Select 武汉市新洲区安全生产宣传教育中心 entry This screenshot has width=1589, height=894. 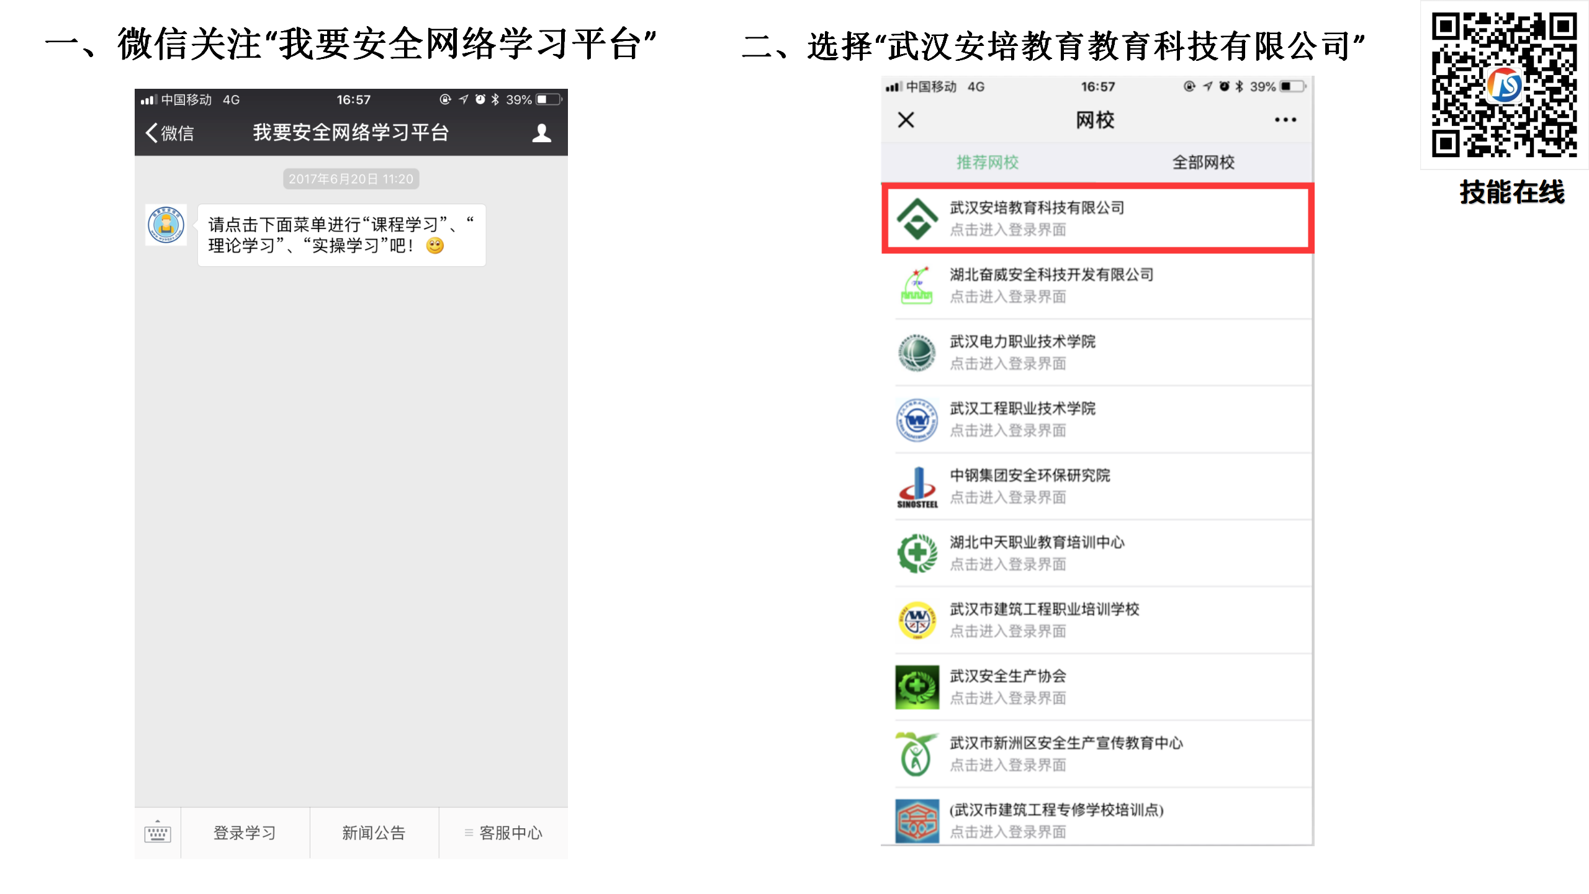tap(1097, 754)
